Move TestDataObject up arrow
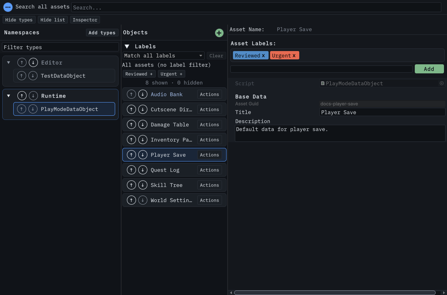Image resolution: width=447 pixels, height=295 pixels. (x=22, y=76)
